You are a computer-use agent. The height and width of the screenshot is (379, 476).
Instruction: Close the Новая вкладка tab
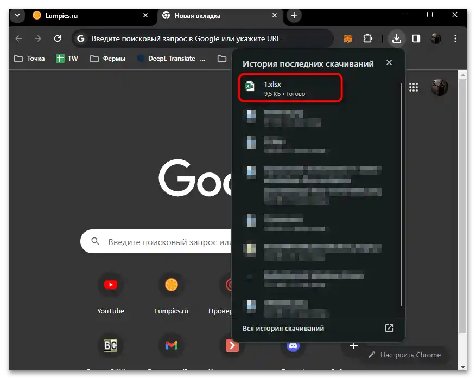pos(275,15)
